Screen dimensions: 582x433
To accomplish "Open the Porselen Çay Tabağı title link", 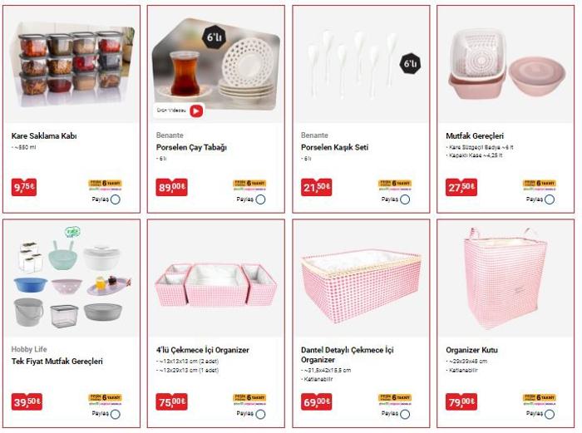I will [x=191, y=147].
